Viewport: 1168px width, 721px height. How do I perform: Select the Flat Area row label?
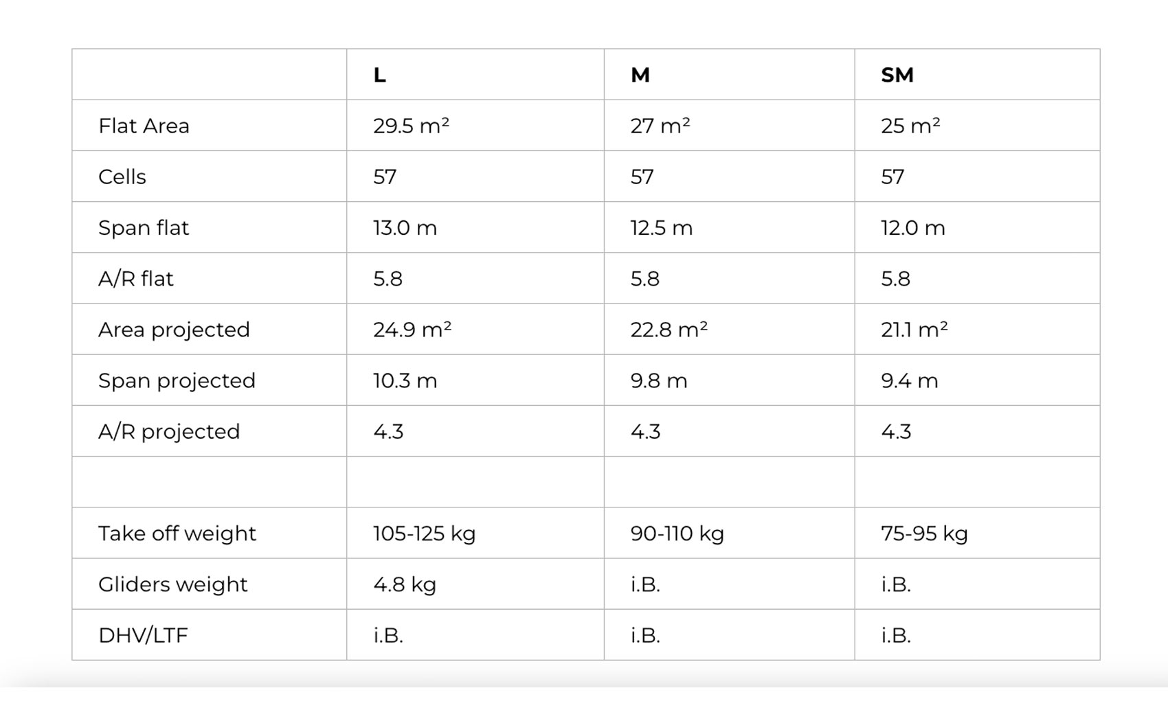tap(144, 126)
